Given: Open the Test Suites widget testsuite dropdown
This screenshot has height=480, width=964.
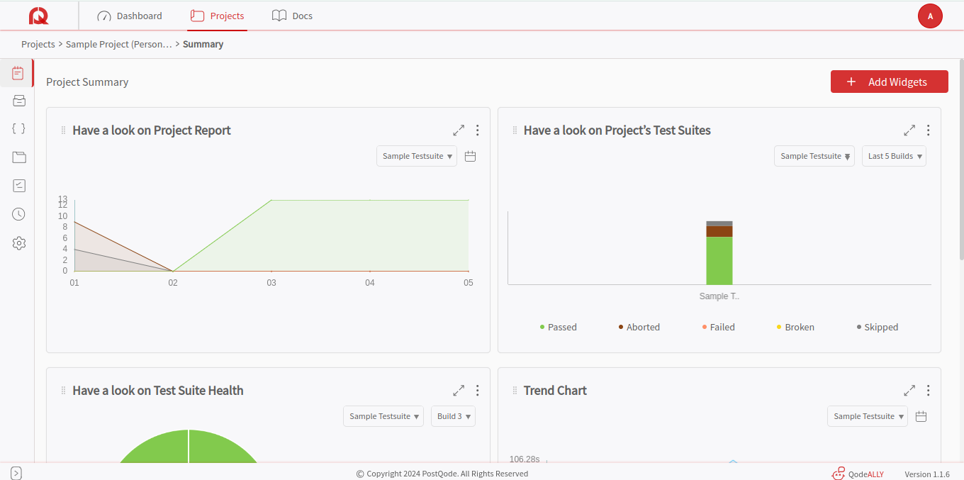Looking at the screenshot, I should (814, 156).
